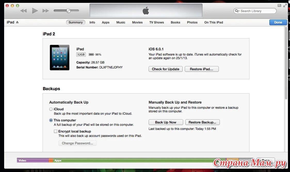Click the fast-forward next track button
This screenshot has width=290, height=172.
(x=46, y=11)
